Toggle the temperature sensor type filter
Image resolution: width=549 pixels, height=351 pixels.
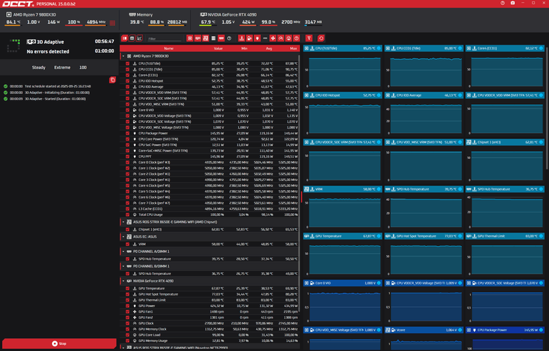pyautogui.click(x=242, y=38)
